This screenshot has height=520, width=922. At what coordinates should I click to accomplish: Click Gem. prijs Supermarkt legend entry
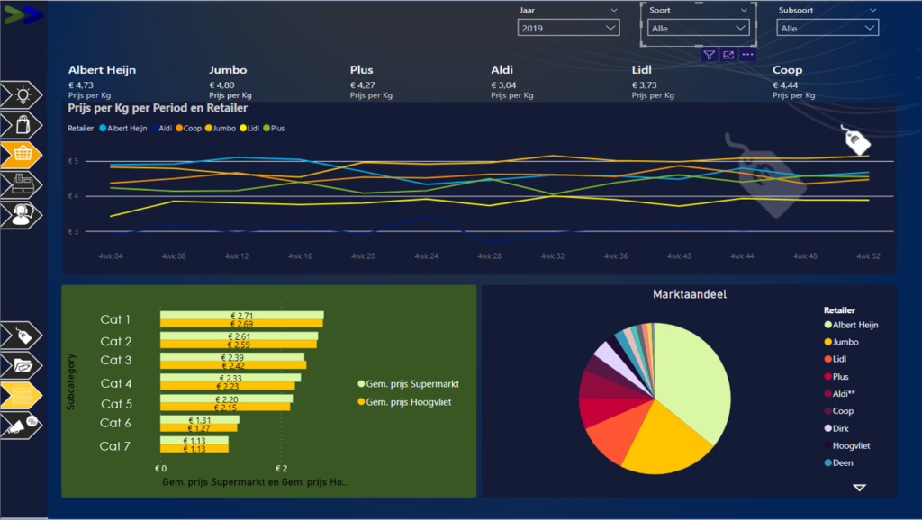pos(409,383)
